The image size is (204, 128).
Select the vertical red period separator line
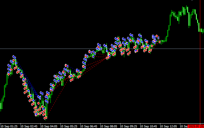click(x=200, y=78)
